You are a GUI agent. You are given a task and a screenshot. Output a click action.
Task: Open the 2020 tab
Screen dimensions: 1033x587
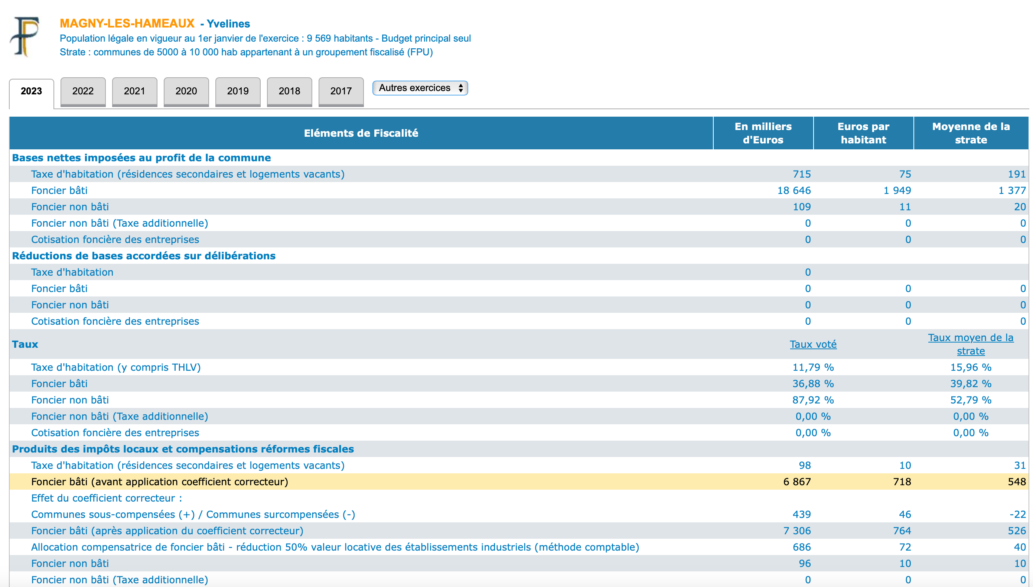click(186, 91)
